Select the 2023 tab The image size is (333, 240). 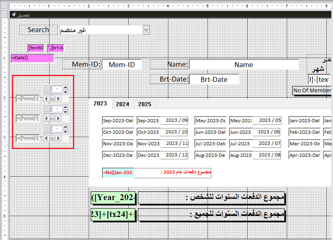(x=100, y=104)
